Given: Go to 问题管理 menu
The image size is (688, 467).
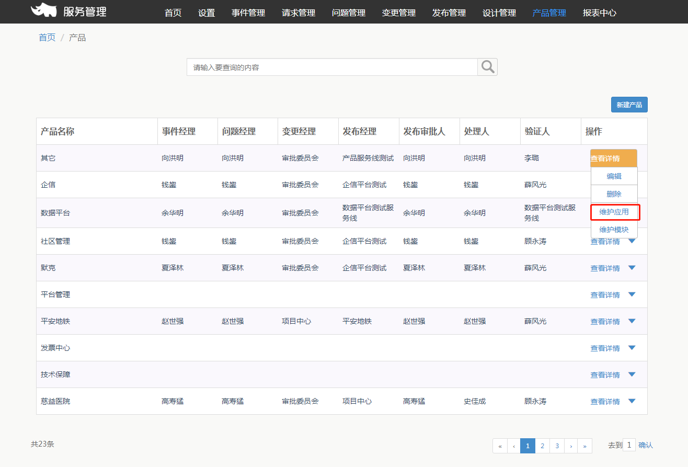Looking at the screenshot, I should click(349, 13).
